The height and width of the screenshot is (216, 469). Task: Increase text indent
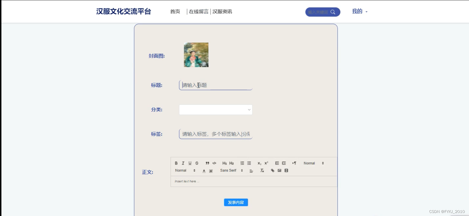tap(284, 163)
